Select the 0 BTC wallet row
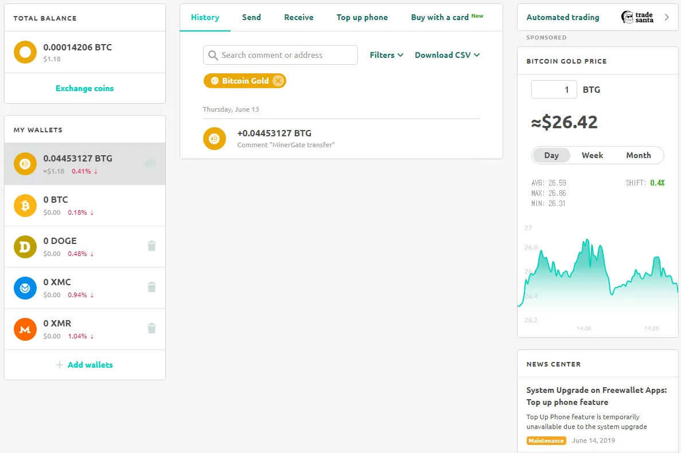 tap(85, 206)
